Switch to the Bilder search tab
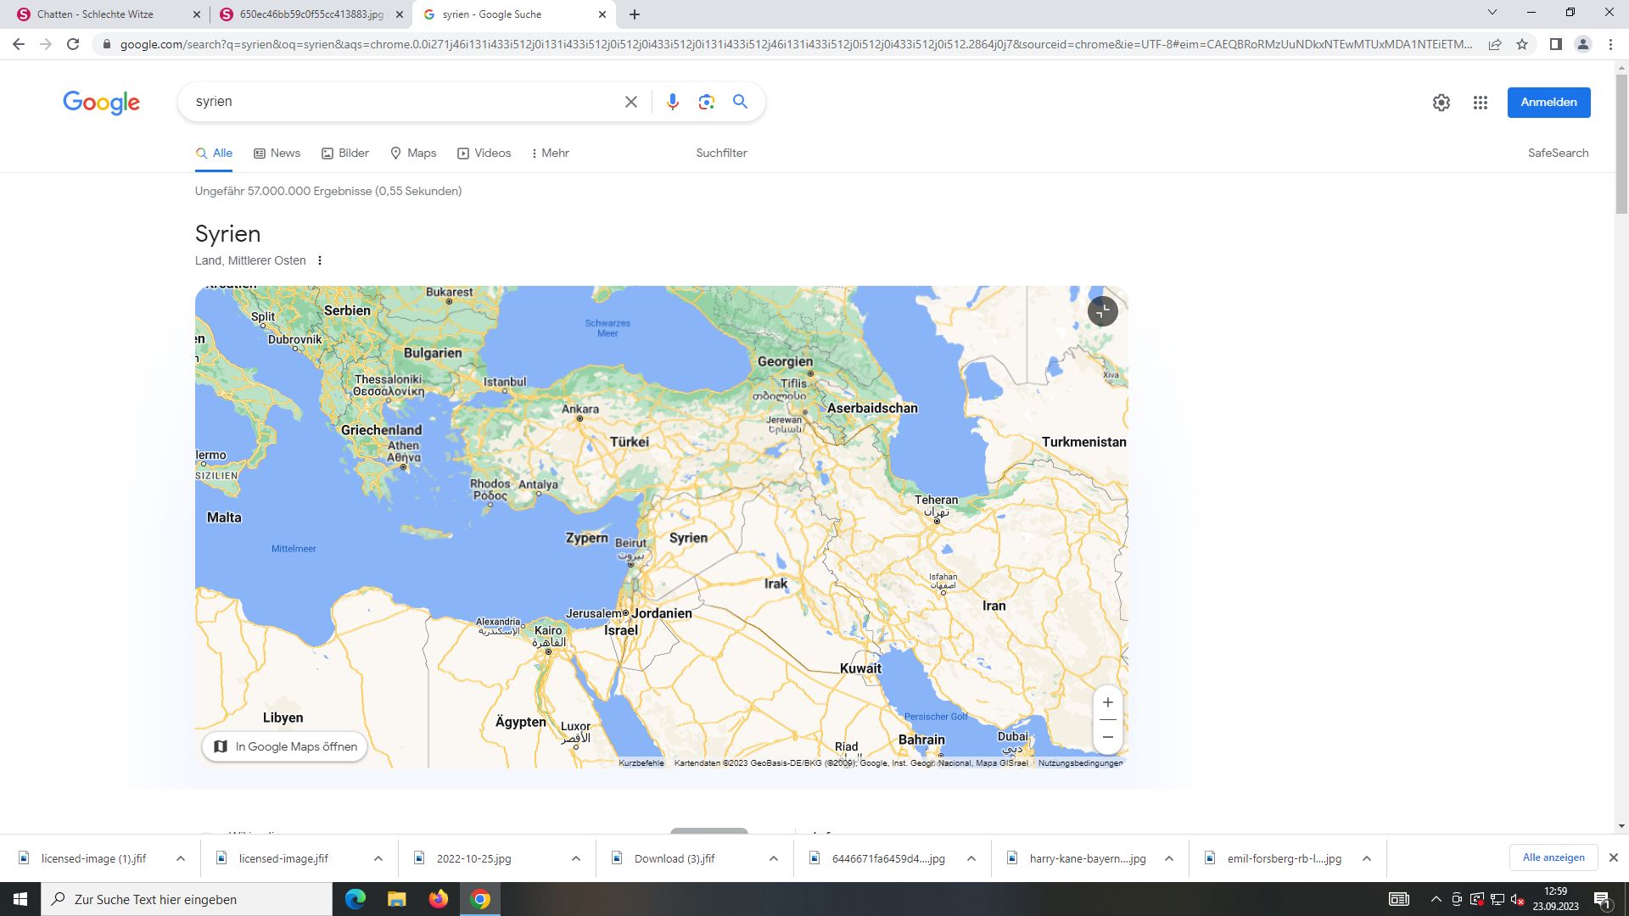 click(x=345, y=154)
